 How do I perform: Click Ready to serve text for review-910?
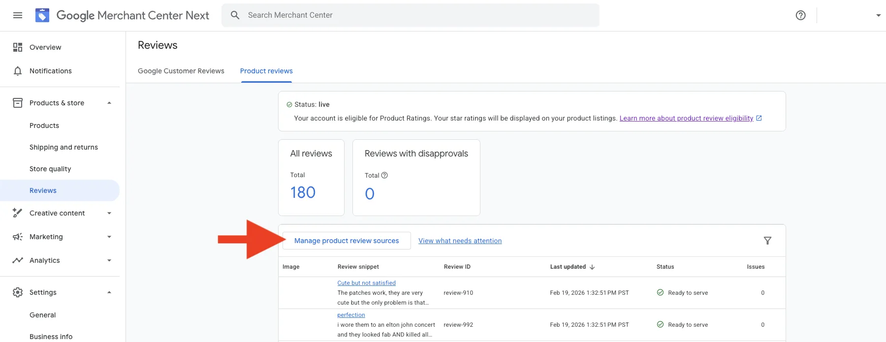tap(688, 293)
